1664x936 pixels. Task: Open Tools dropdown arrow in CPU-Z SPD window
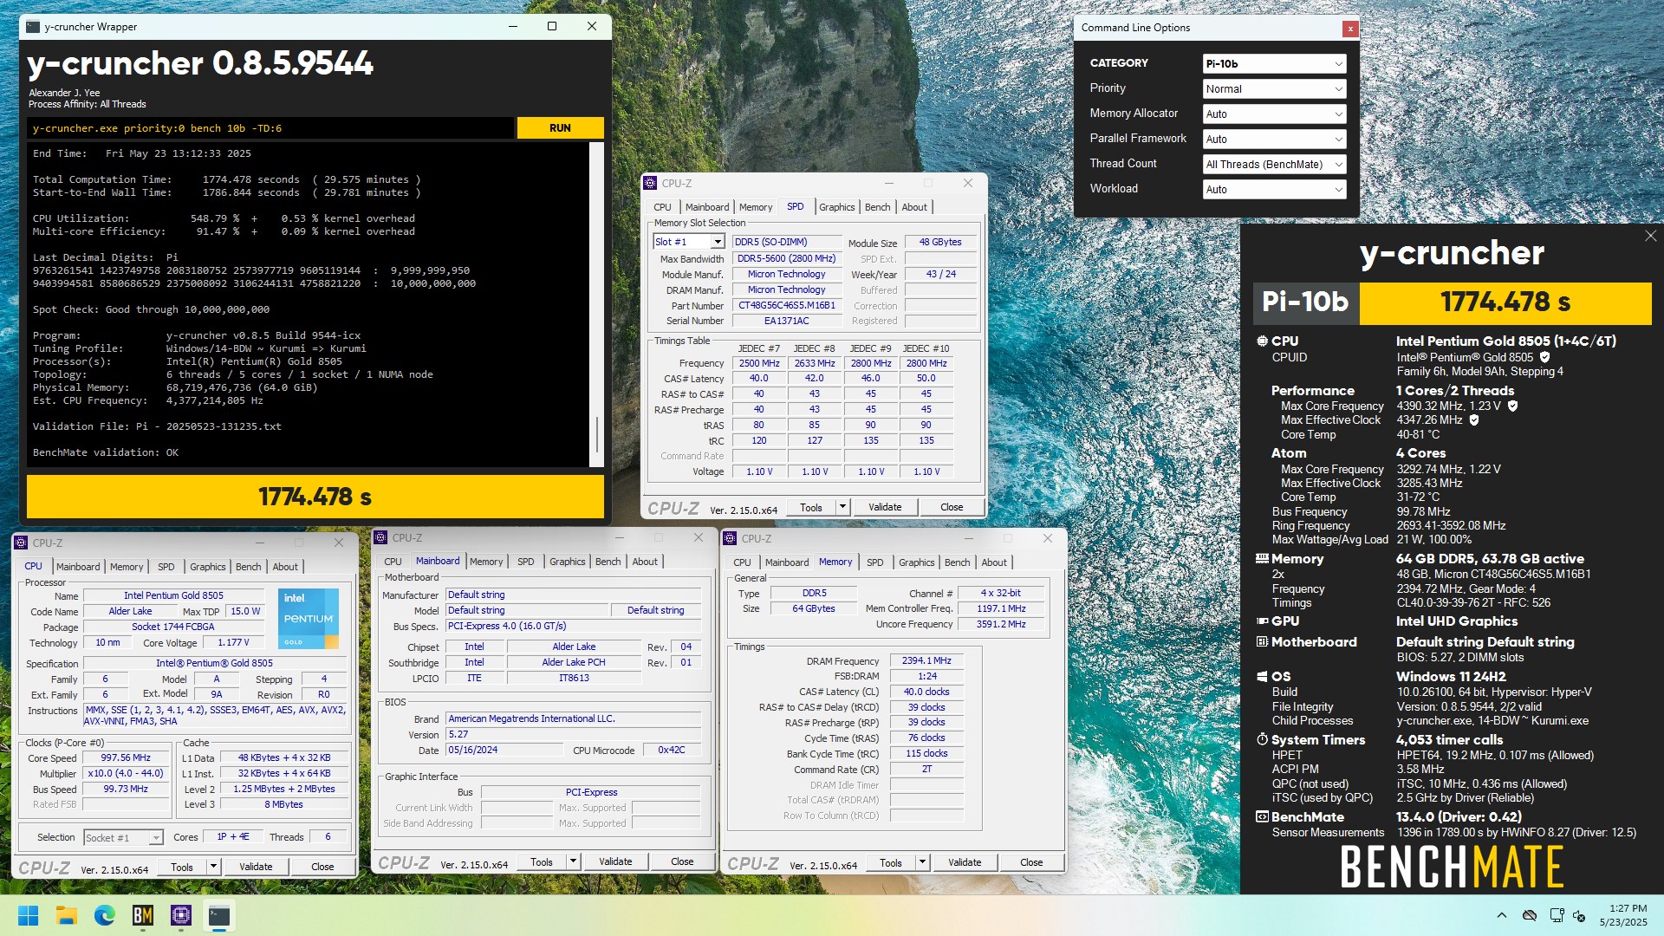(x=842, y=507)
